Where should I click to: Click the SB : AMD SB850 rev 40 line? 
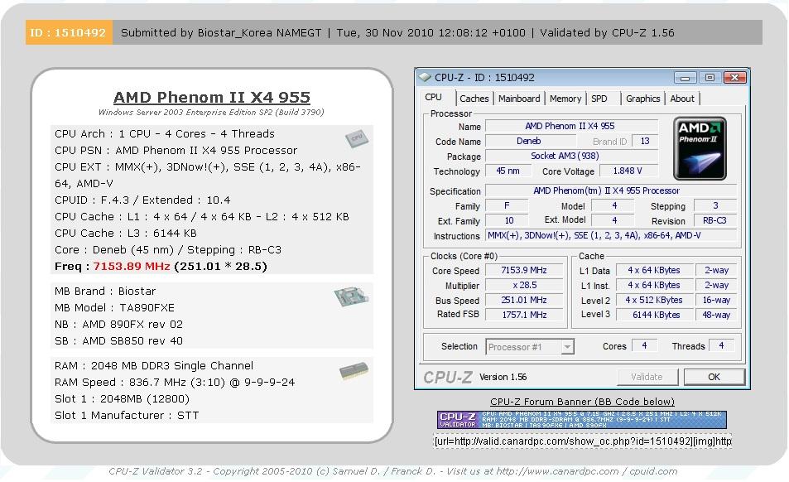[118, 341]
